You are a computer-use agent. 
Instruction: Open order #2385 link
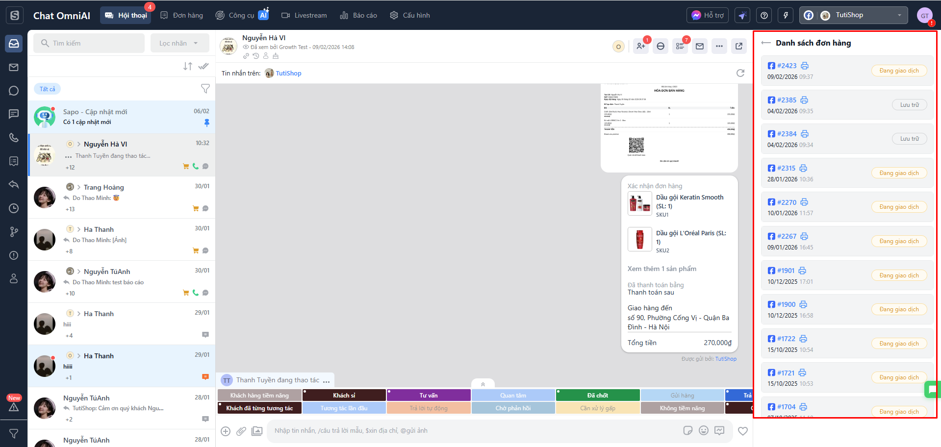click(787, 100)
